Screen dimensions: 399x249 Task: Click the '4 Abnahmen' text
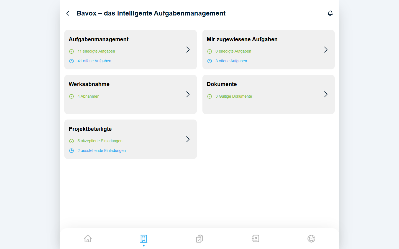click(x=88, y=96)
